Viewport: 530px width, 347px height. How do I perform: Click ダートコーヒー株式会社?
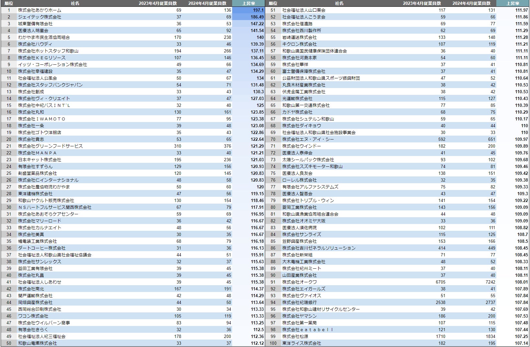point(42,248)
